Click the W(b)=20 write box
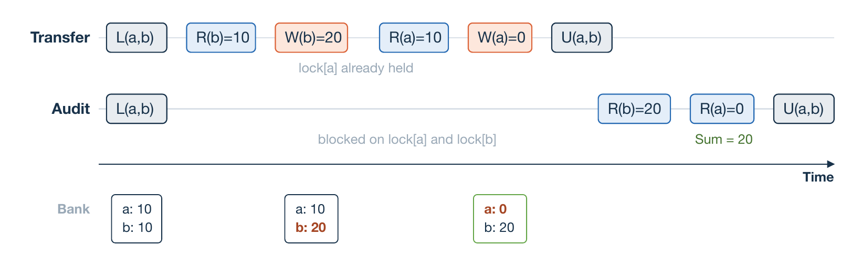This screenshot has height=266, width=841. coord(311,38)
